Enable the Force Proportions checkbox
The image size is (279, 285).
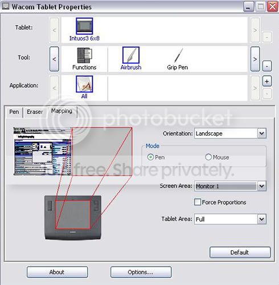pos(198,202)
